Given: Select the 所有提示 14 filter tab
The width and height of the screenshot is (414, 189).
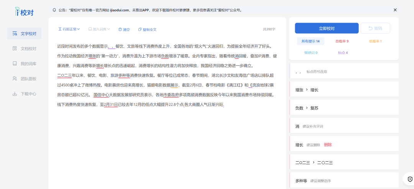Looking at the screenshot, I should (310, 41).
